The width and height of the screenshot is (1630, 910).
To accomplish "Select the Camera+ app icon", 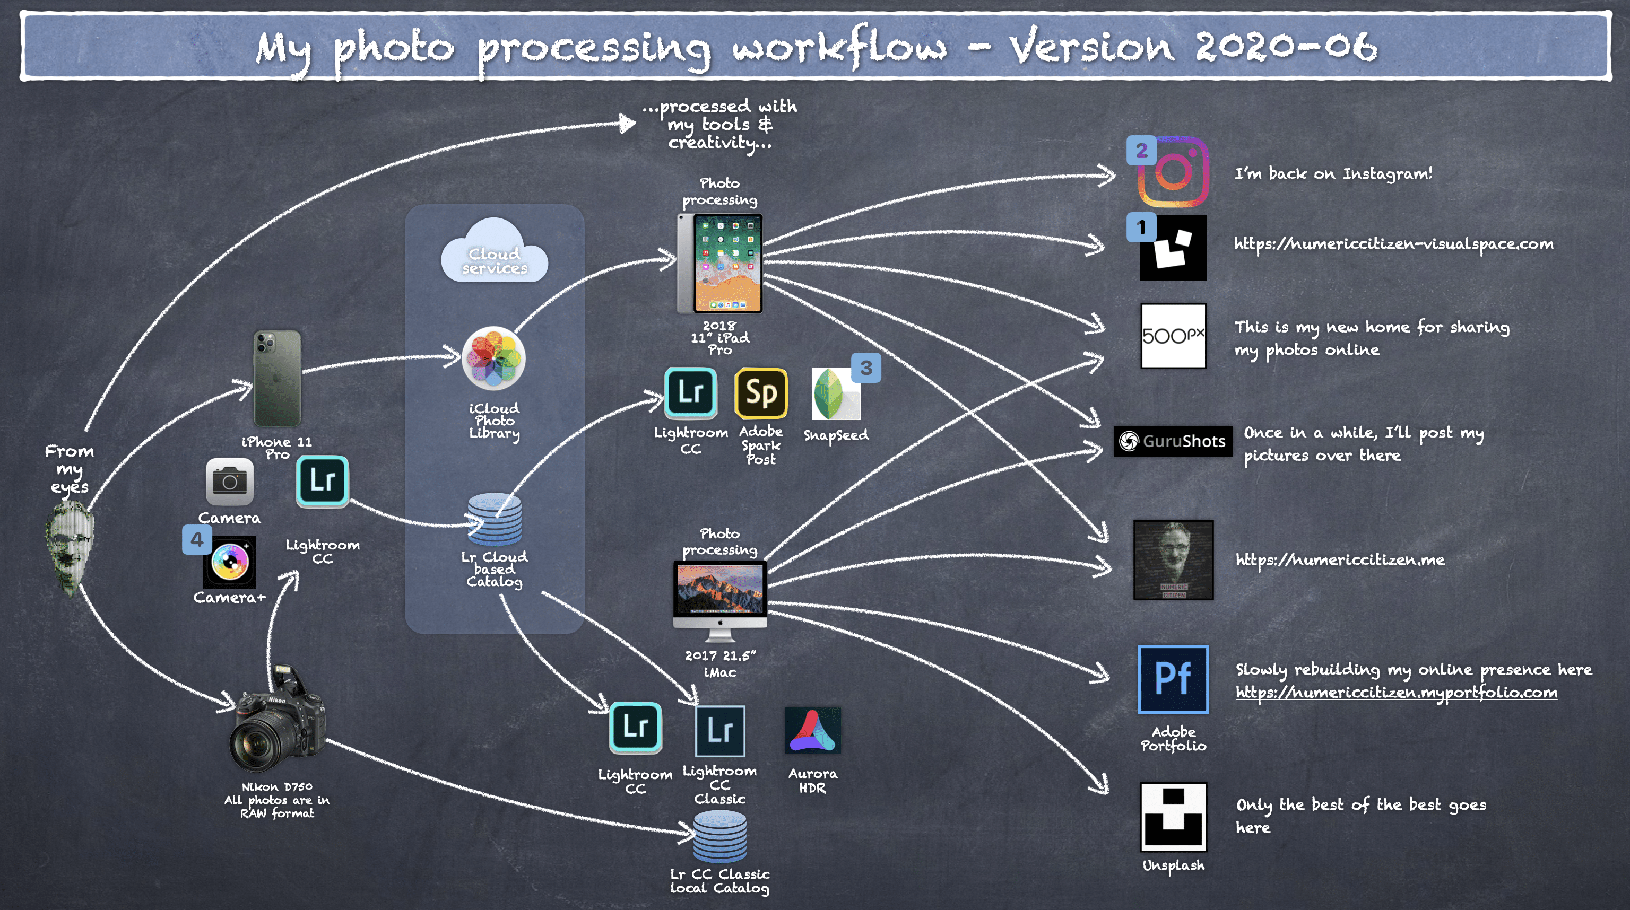I will pos(230,562).
